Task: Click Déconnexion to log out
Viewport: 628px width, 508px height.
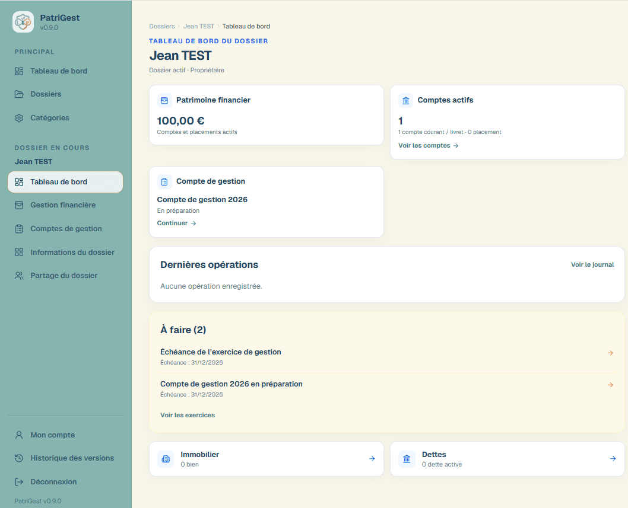Action: (65, 481)
